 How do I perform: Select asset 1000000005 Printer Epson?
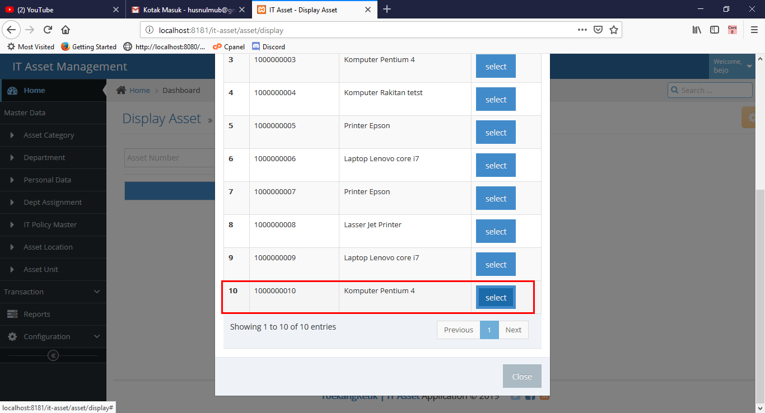[x=495, y=132]
